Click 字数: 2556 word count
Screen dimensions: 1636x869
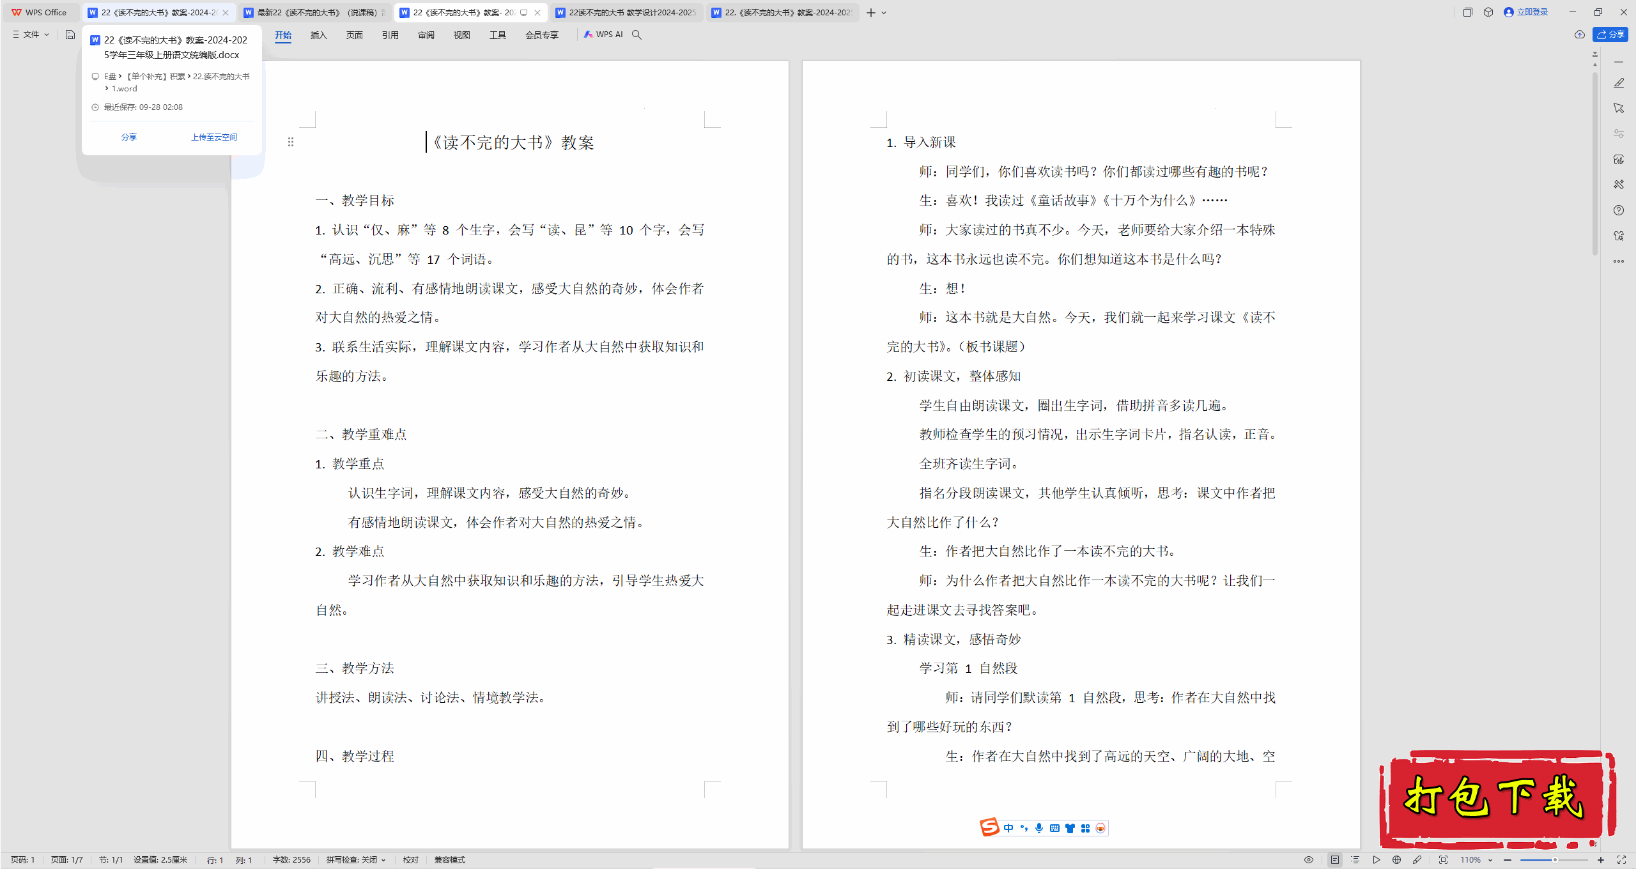click(x=291, y=860)
